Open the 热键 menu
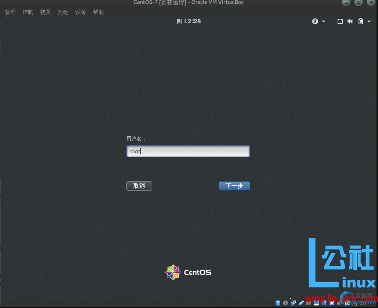This screenshot has width=378, height=308. click(63, 12)
